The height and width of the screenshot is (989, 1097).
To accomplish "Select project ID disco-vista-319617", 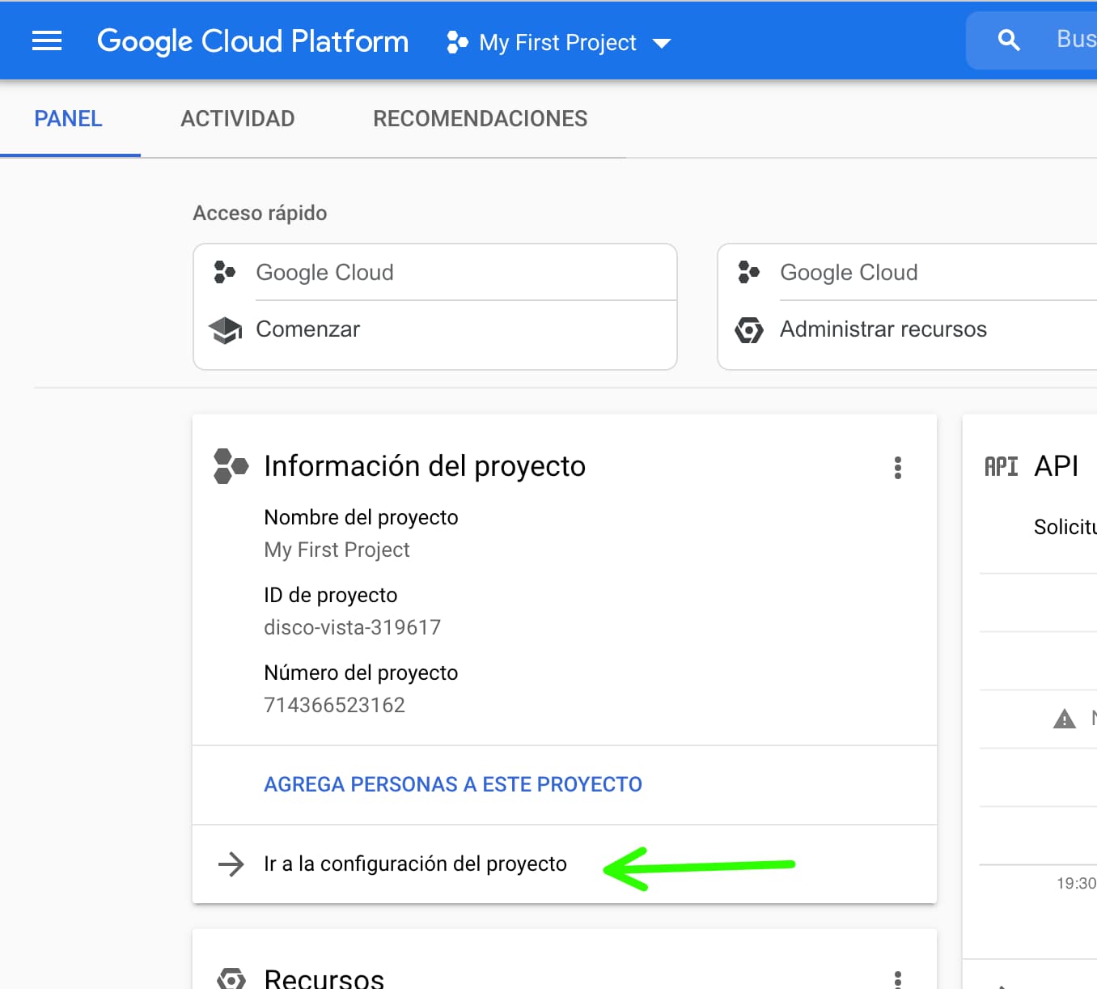I will [353, 627].
